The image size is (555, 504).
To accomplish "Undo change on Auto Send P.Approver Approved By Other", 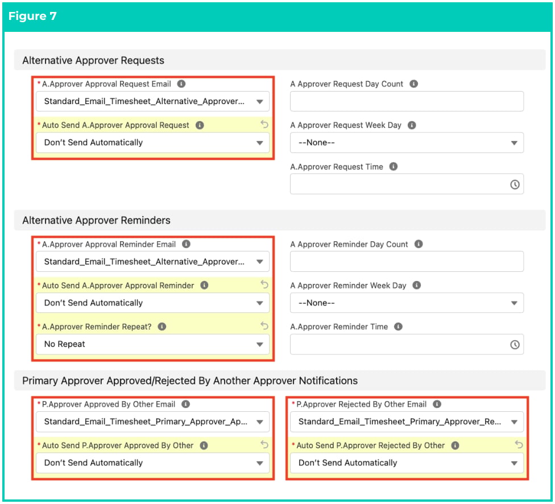I will (x=264, y=444).
